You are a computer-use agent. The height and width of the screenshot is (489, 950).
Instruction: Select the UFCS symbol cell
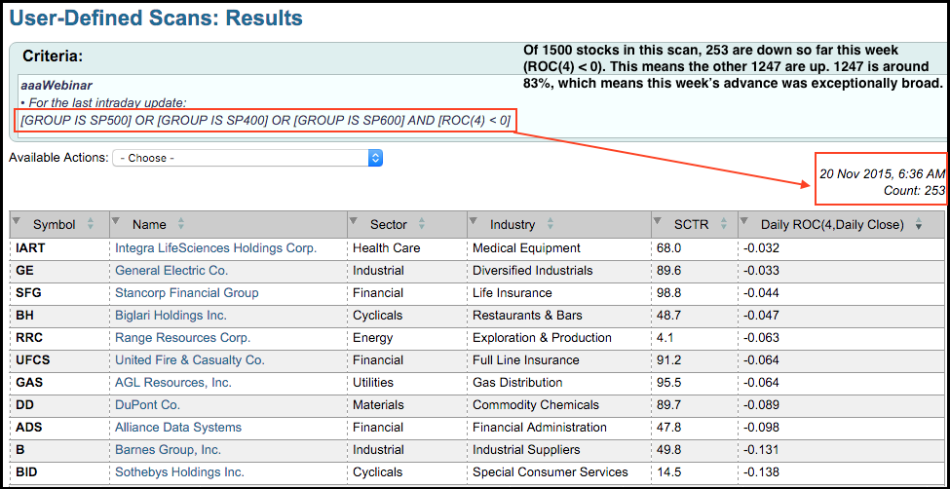click(34, 360)
